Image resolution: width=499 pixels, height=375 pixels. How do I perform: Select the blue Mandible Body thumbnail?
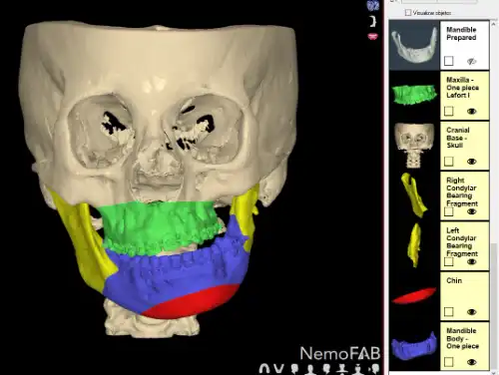414,346
